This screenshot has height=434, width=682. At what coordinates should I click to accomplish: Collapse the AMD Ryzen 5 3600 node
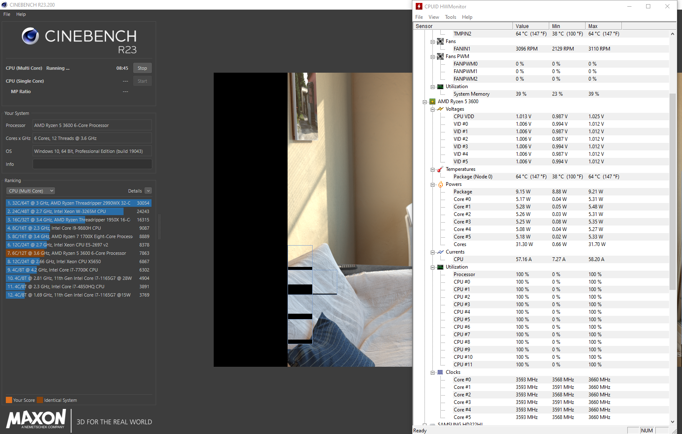[425, 102]
